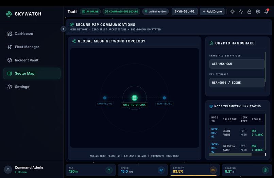Click the telemetry table horizontal scrollbar
The image size is (274, 178).
pos(230,155)
